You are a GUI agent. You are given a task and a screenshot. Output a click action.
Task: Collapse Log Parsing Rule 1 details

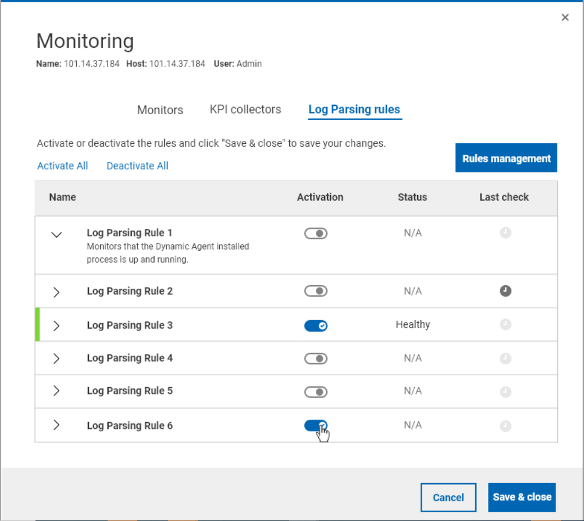[56, 235]
